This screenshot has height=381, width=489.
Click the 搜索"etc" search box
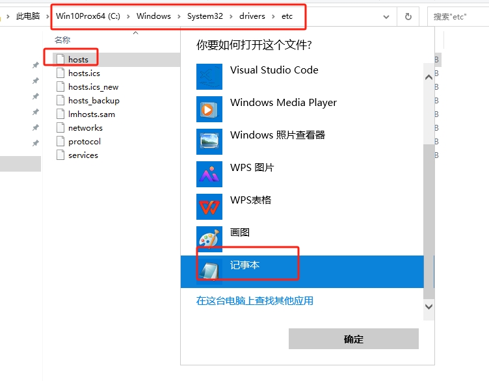tap(458, 16)
